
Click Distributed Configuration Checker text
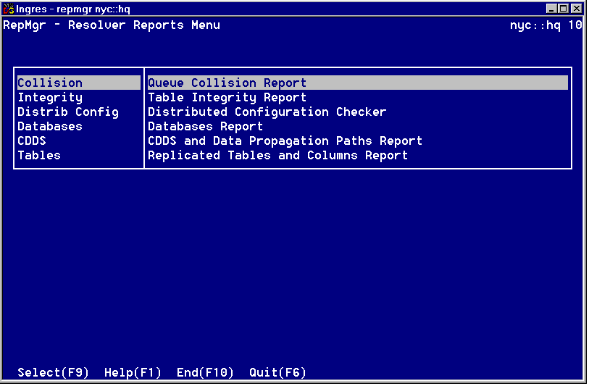click(x=267, y=112)
